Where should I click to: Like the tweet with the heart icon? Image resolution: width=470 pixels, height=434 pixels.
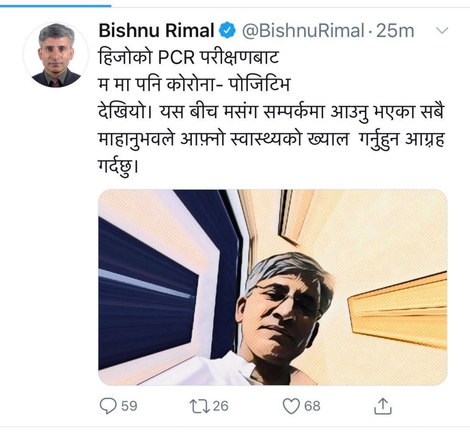291,406
